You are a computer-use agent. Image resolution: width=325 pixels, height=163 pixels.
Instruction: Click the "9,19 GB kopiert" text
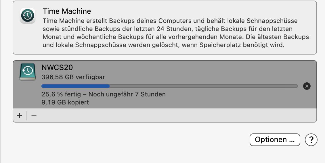[65, 102]
